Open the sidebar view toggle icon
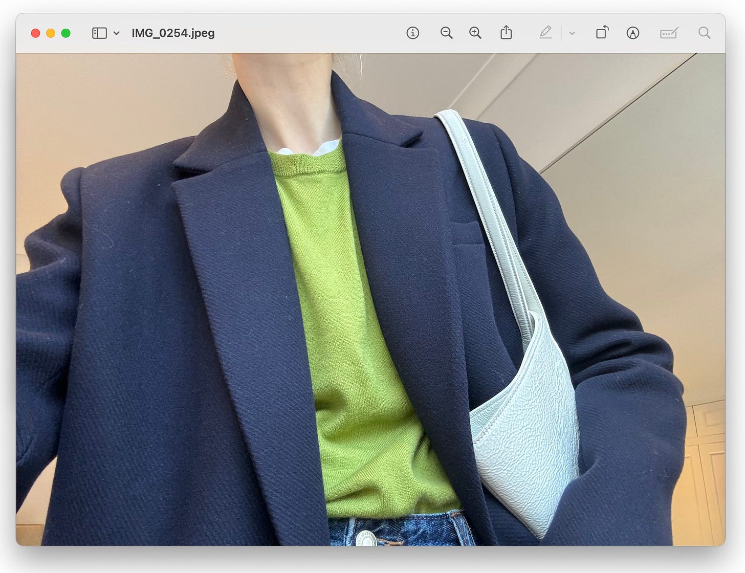Viewport: 745px width, 573px height. click(99, 33)
